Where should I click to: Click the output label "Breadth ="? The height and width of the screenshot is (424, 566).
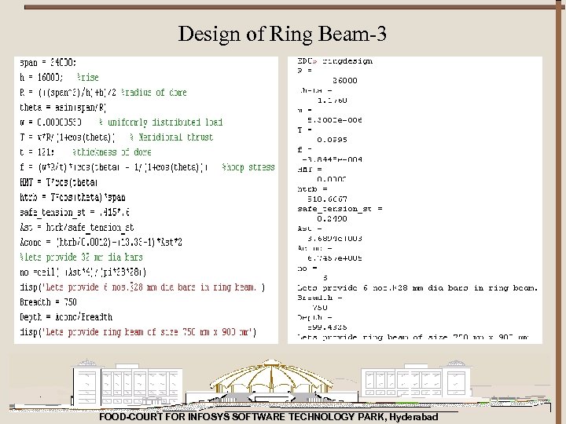tap(320, 298)
